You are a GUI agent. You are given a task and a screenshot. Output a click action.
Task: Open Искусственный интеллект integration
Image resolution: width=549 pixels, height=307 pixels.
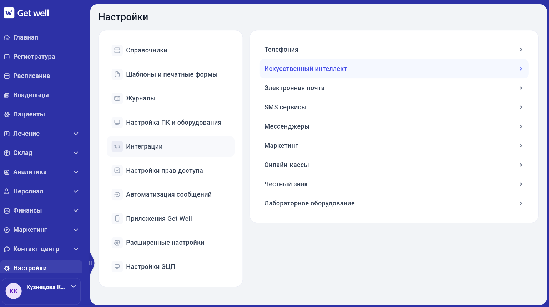pyautogui.click(x=394, y=69)
